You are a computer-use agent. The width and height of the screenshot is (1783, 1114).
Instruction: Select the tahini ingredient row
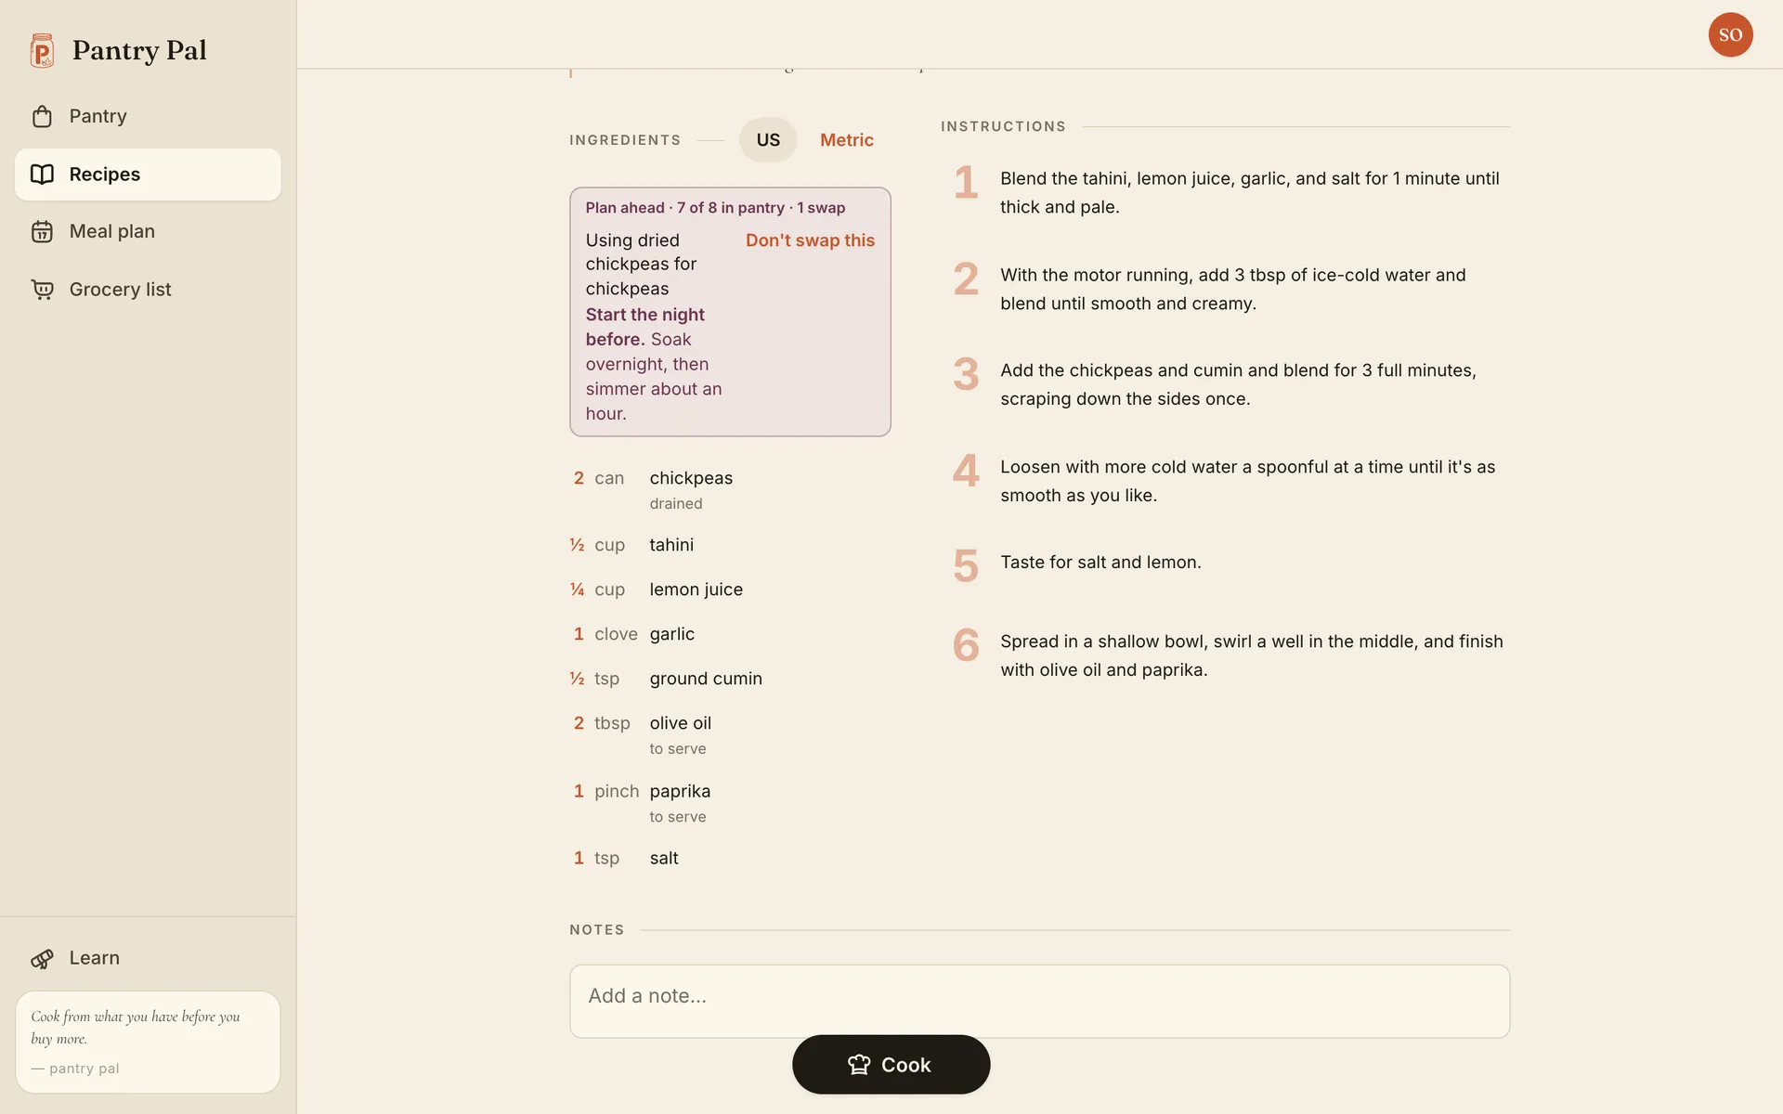pyautogui.click(x=730, y=545)
